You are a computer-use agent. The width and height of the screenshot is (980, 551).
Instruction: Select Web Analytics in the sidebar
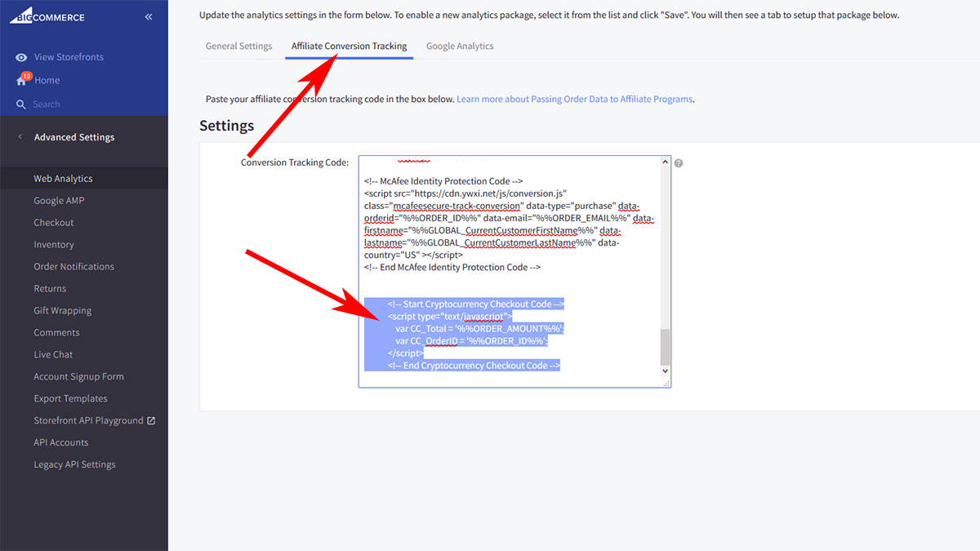click(63, 179)
